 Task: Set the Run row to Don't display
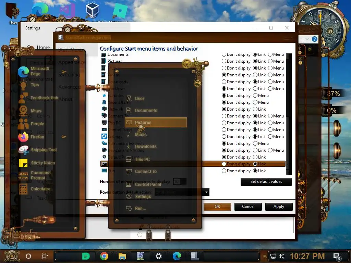[x=224, y=171]
